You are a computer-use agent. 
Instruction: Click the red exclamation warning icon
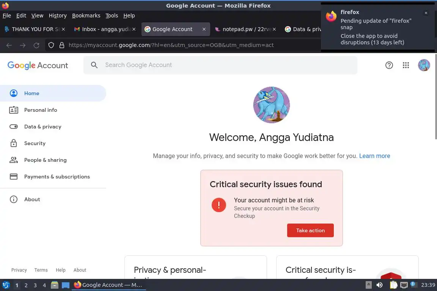tap(219, 205)
